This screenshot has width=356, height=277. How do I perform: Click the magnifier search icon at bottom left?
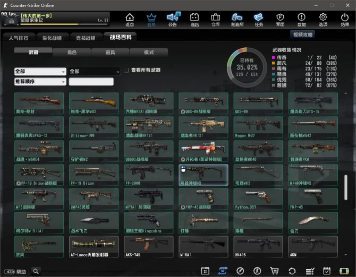(36, 271)
